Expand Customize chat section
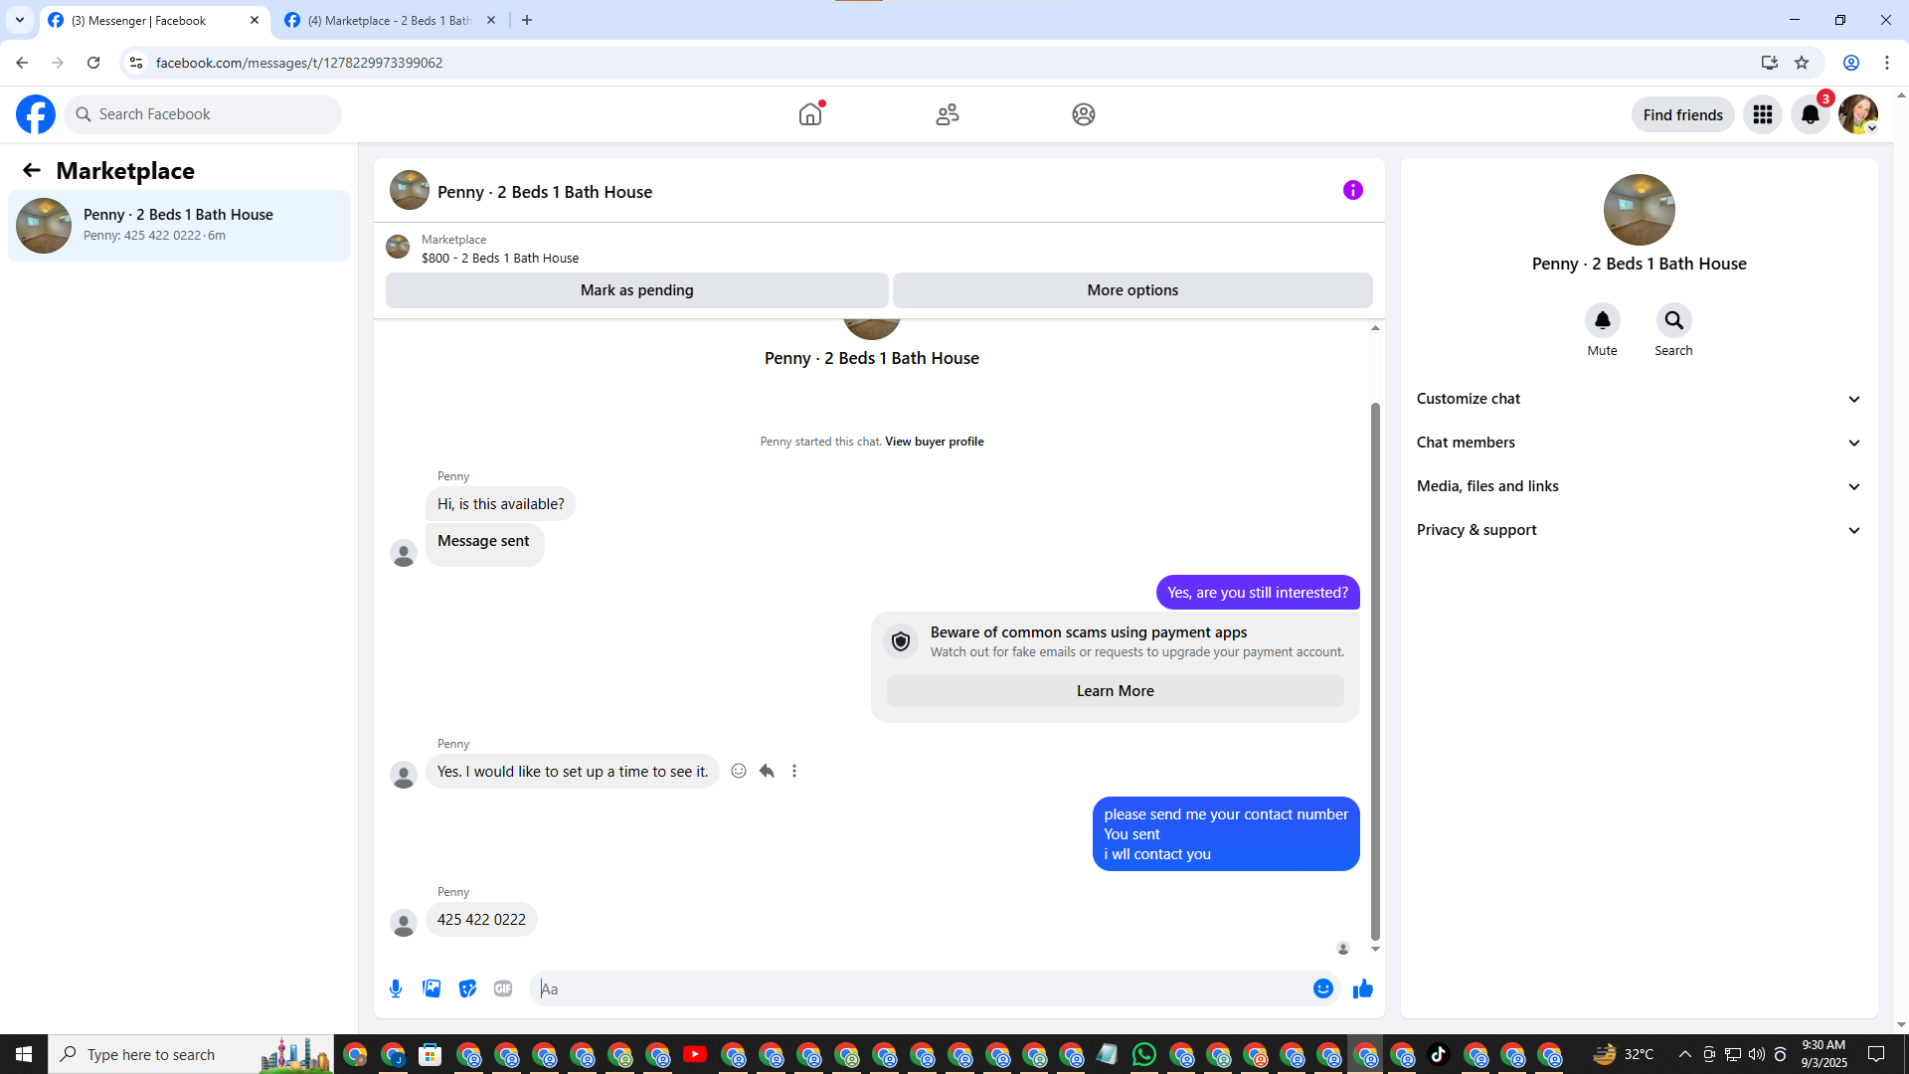1909x1074 pixels. point(1639,399)
